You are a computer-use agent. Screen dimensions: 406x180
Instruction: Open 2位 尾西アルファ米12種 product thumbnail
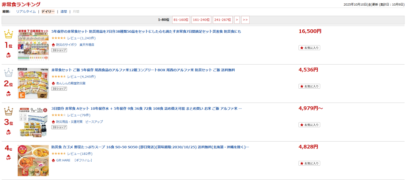point(33,83)
